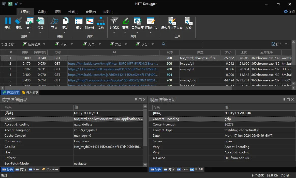Click the 提交 submit icon
This screenshot has height=178, width=296.
(189, 21)
